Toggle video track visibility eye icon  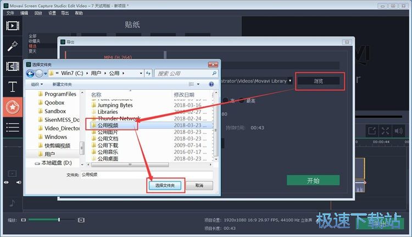[6, 183]
